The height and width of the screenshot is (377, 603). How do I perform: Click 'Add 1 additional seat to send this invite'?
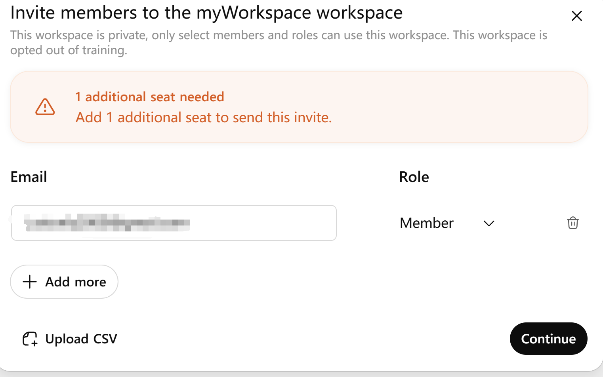(x=204, y=117)
